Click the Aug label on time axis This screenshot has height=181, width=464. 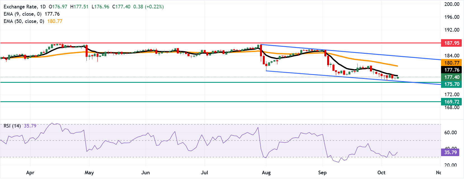click(x=266, y=173)
